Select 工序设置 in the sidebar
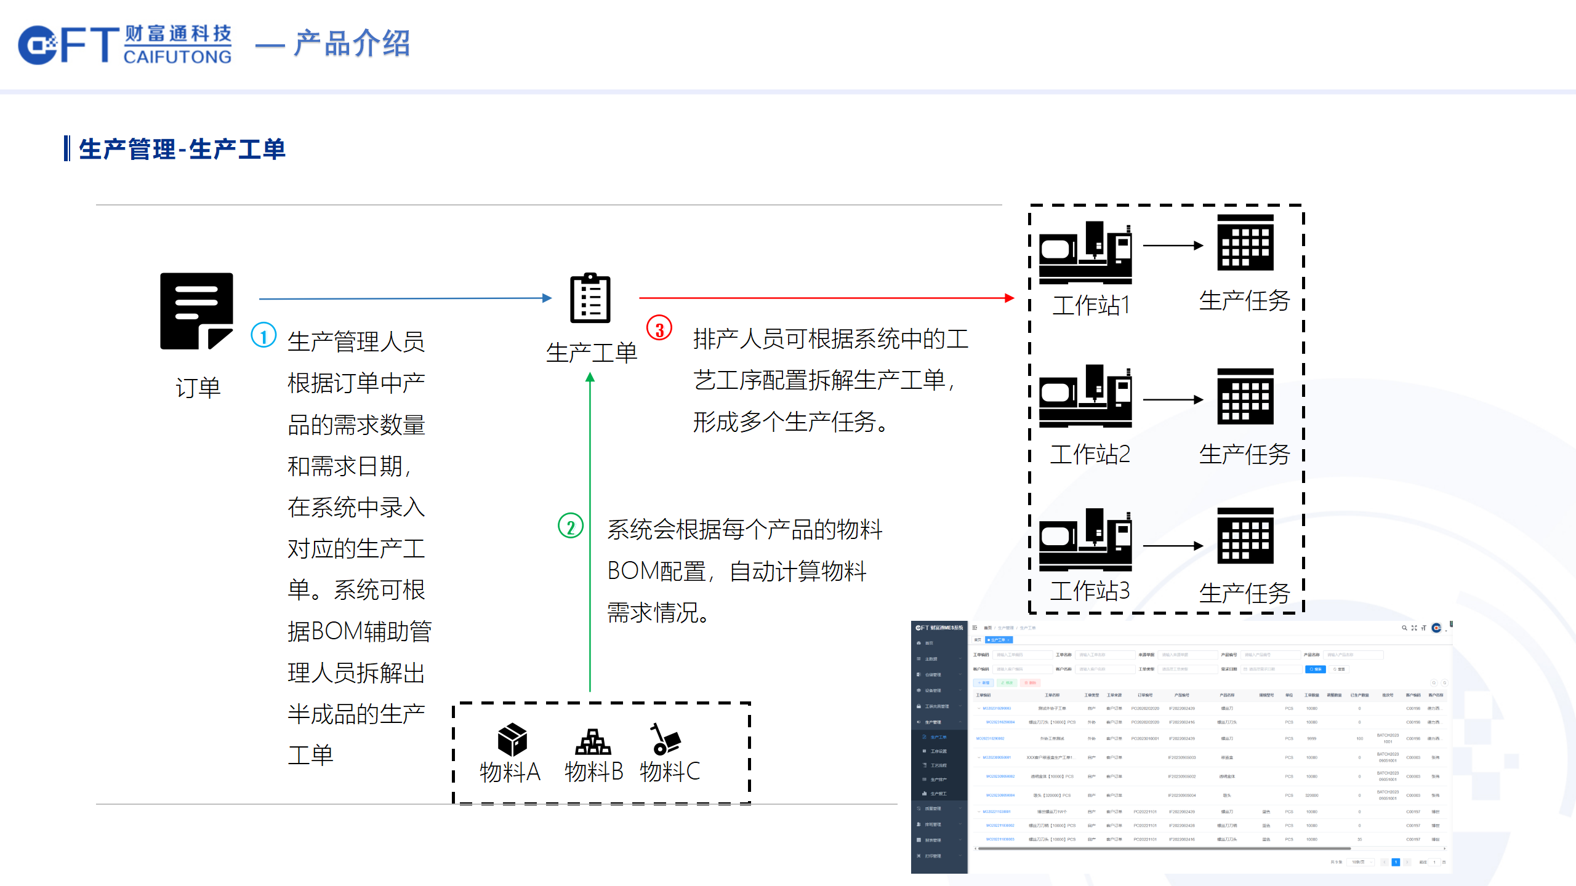The image size is (1576, 886). point(939,751)
